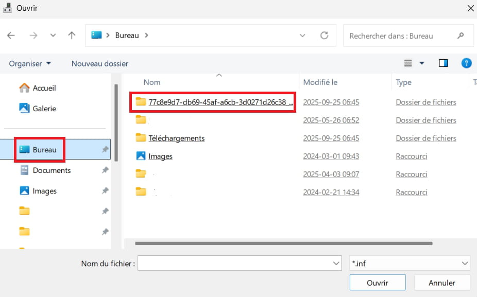Go back with the left arrow
The width and height of the screenshot is (477, 297).
click(x=11, y=36)
